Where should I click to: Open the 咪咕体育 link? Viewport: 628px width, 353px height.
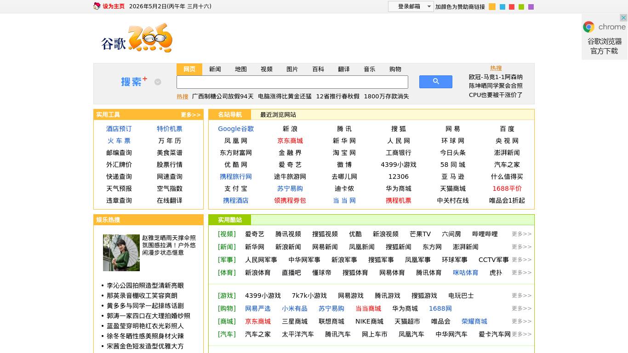466,273
